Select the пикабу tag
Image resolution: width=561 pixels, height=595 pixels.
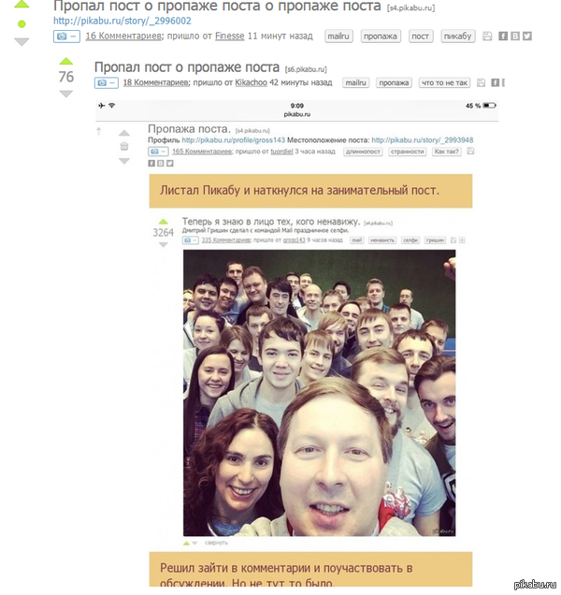coord(457,36)
